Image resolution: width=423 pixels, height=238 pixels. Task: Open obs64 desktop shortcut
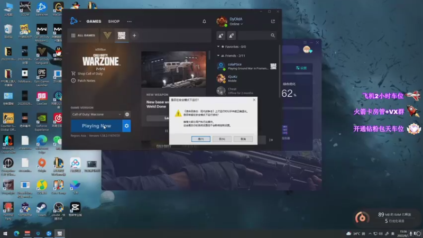pos(58,211)
